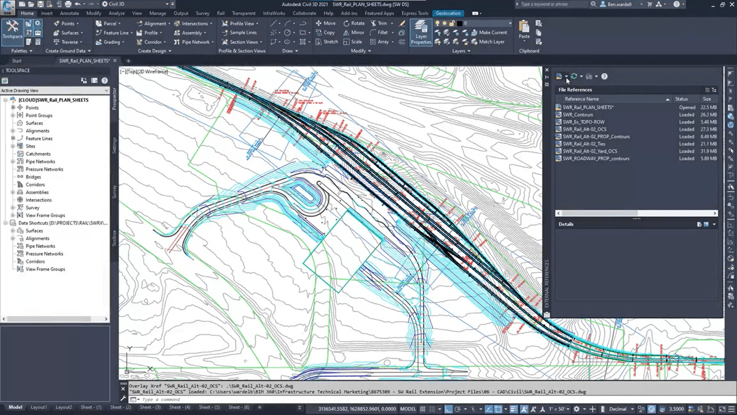Switch to the Layout1 tab

coord(39,407)
